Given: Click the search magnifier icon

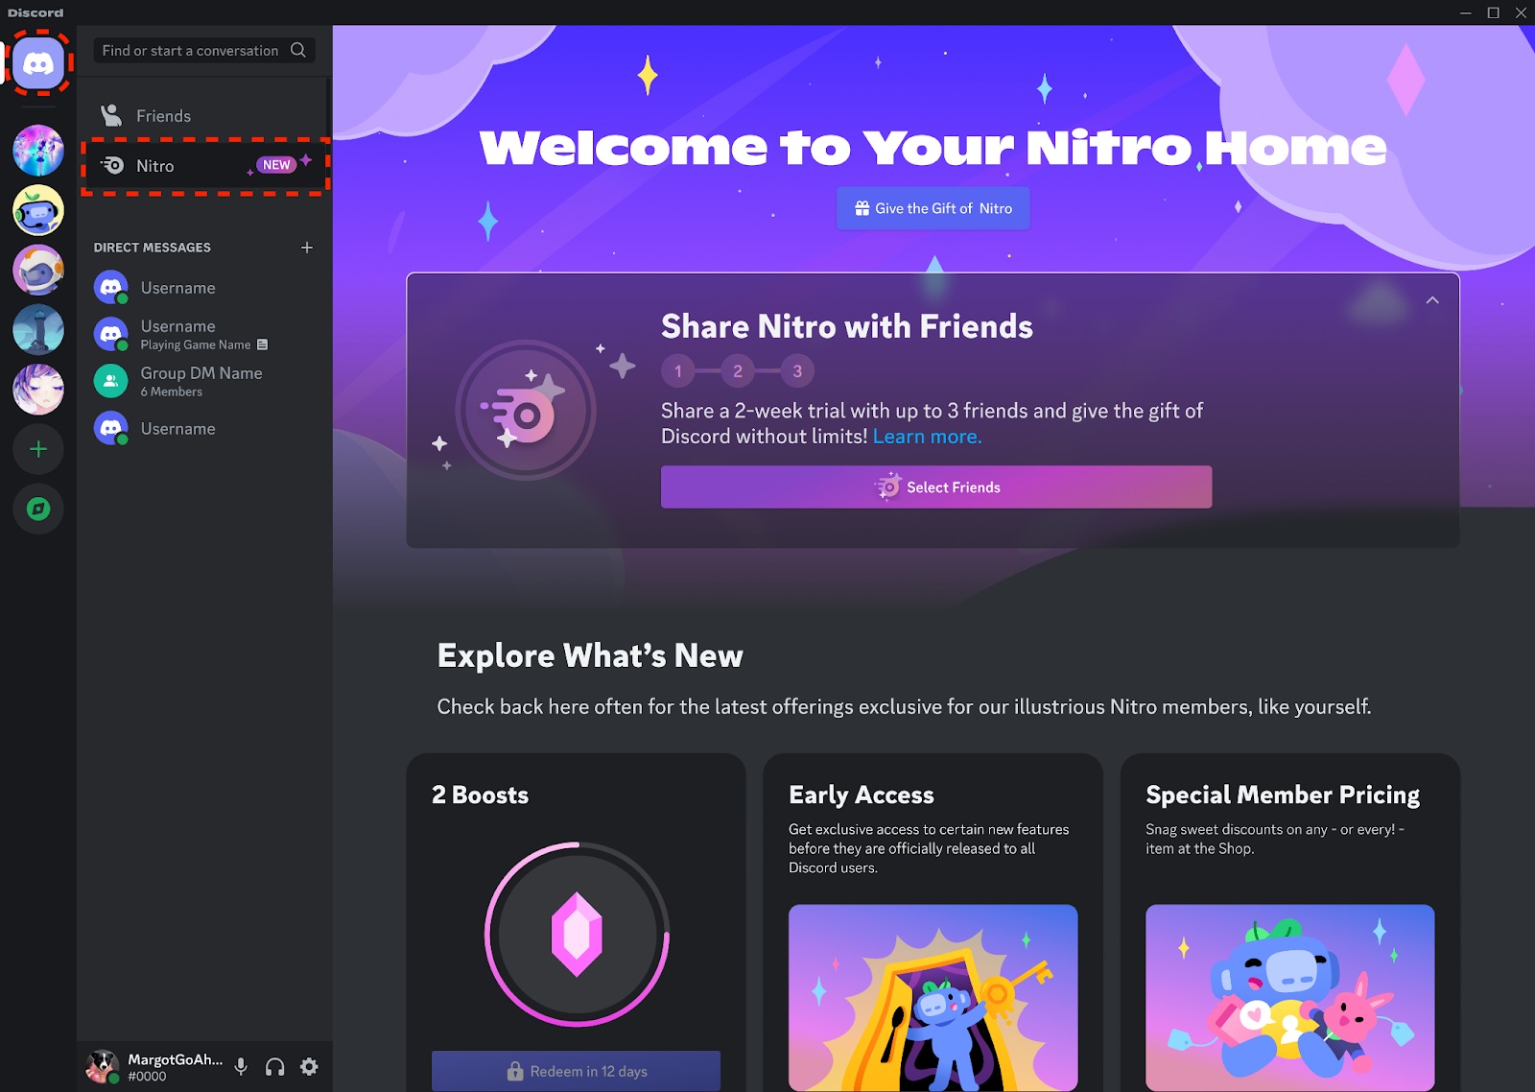Looking at the screenshot, I should pos(298,50).
